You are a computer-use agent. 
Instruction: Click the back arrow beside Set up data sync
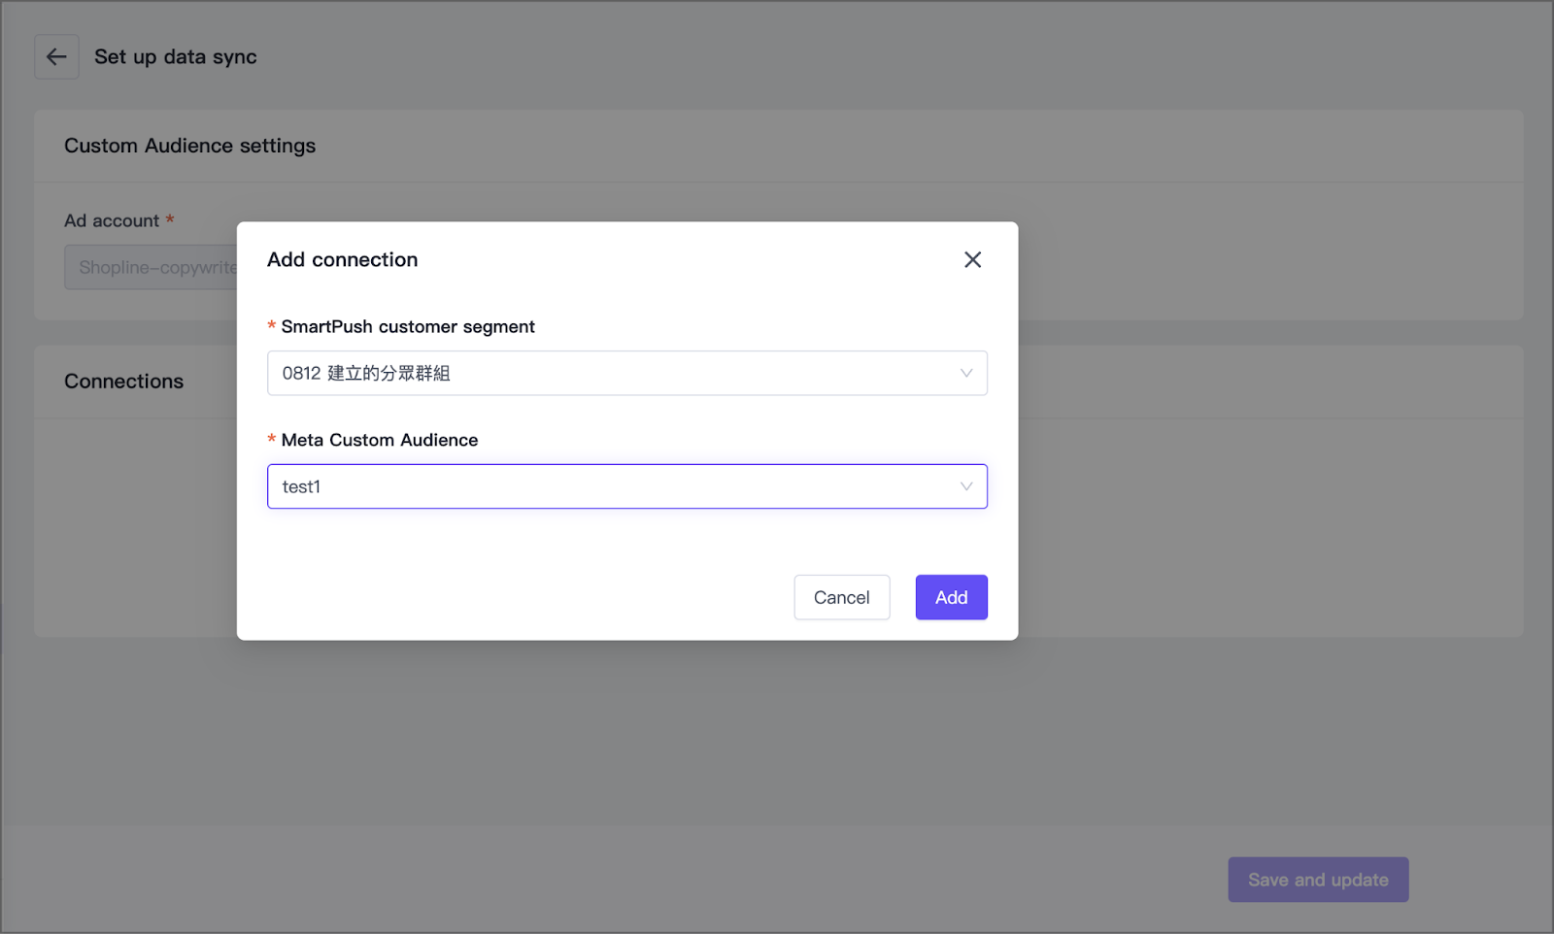tap(56, 57)
